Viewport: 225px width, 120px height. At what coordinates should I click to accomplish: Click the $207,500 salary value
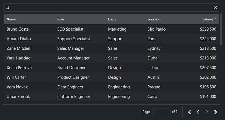[208, 67]
